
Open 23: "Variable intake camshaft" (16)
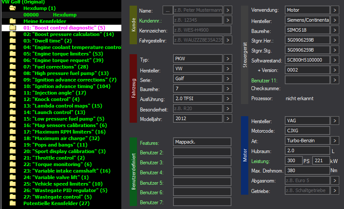pos(67,171)
